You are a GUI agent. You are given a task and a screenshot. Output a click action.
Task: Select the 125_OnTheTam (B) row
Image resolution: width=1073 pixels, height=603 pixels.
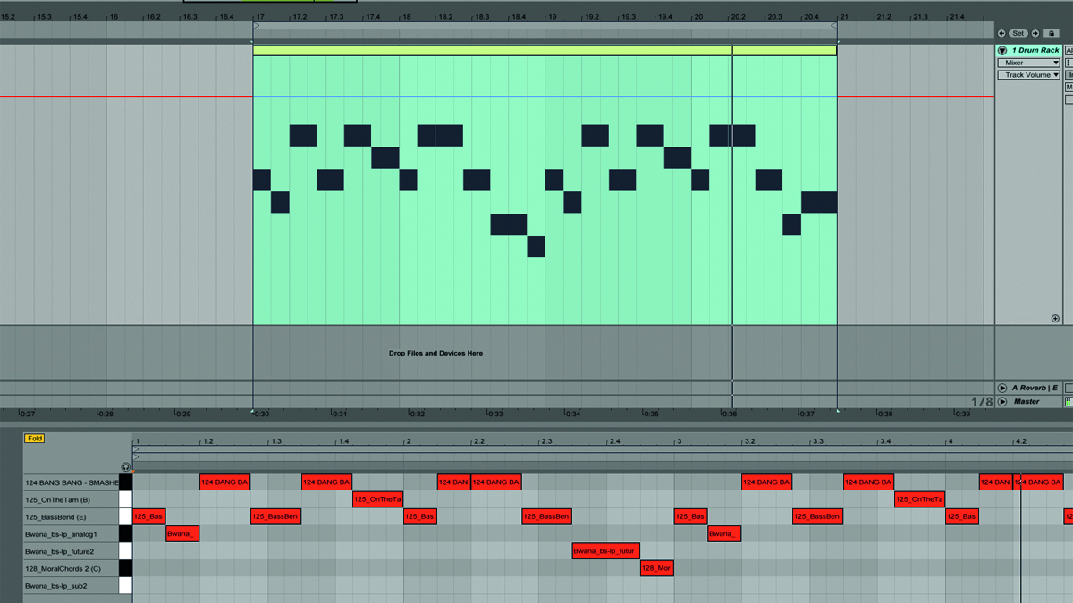tap(72, 499)
